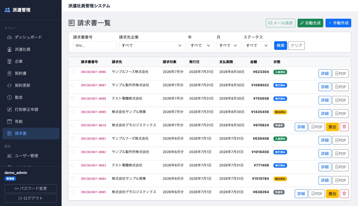Get PDF for invoice INV202607-0001
The image size is (358, 206).
click(x=340, y=140)
